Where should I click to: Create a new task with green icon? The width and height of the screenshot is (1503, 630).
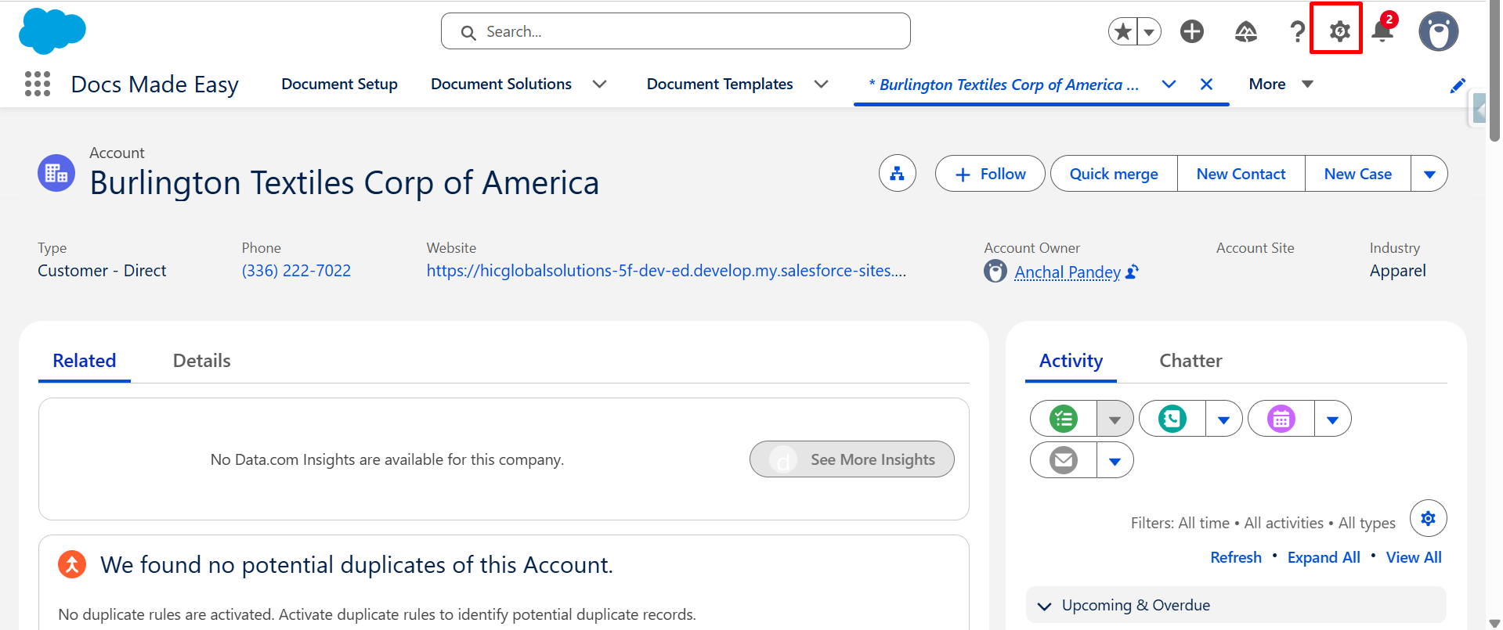click(1064, 419)
